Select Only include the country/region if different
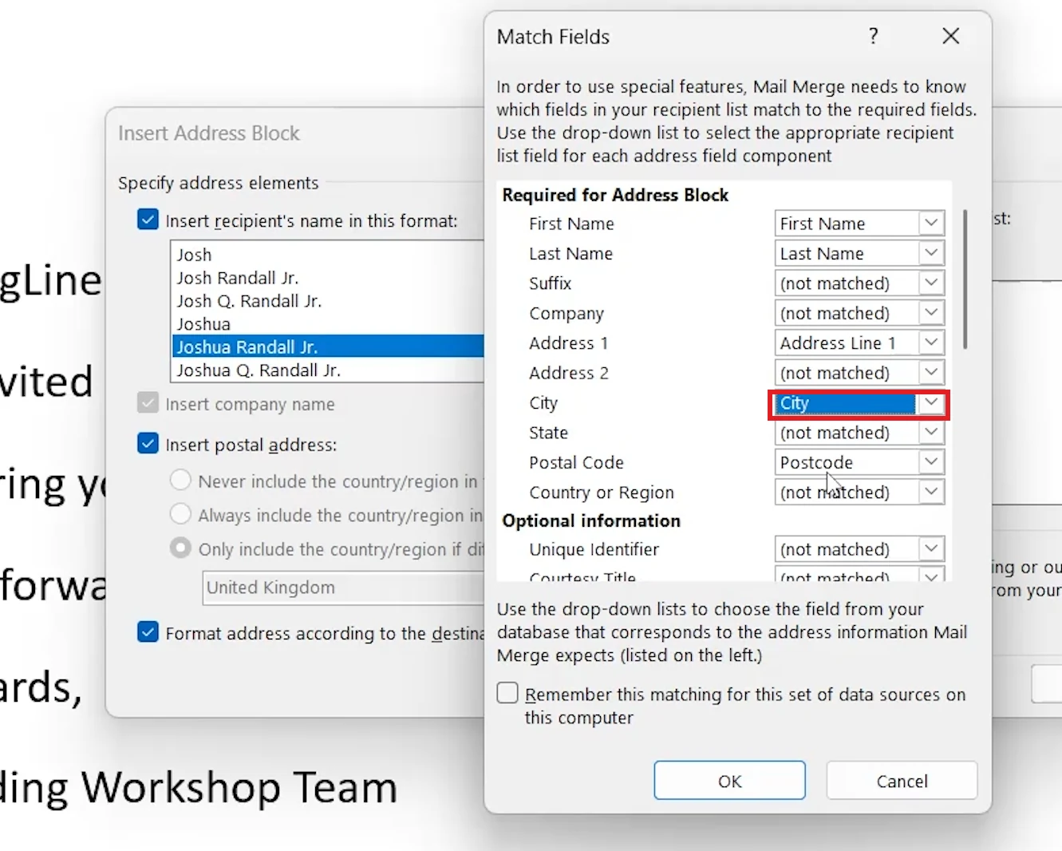Viewport: 1062px width, 851px height. click(180, 548)
